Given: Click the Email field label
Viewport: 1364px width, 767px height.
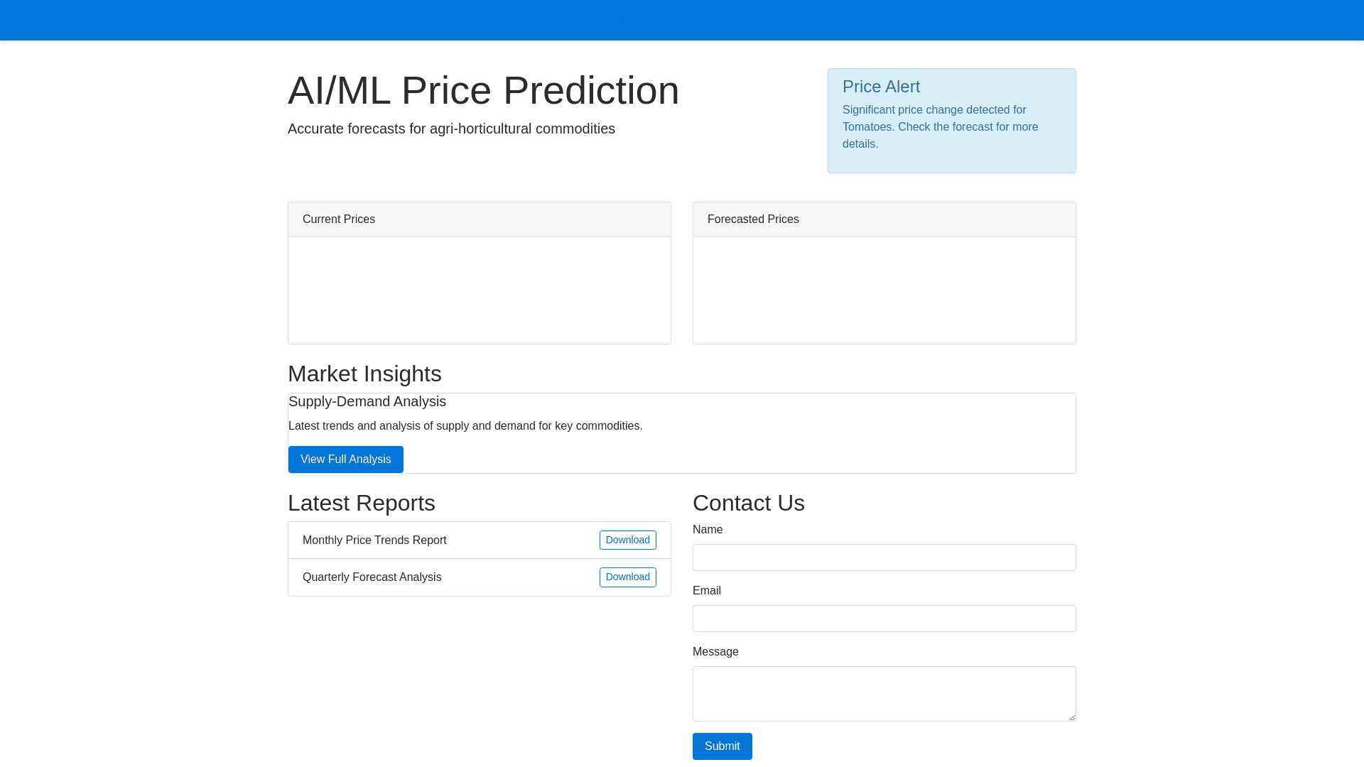Looking at the screenshot, I should [x=706, y=591].
